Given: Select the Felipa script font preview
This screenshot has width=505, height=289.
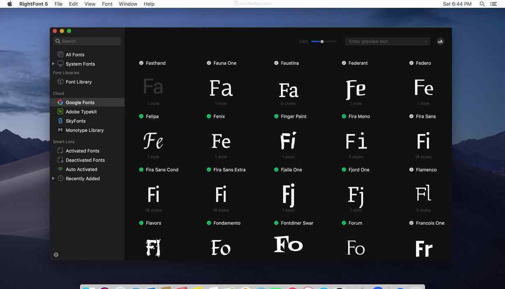Looking at the screenshot, I should coord(154,141).
